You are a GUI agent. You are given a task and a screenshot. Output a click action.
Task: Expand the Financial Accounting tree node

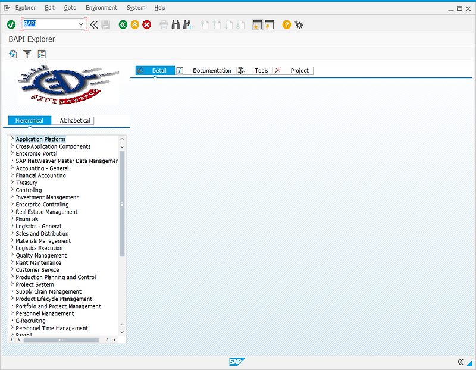tap(12, 175)
